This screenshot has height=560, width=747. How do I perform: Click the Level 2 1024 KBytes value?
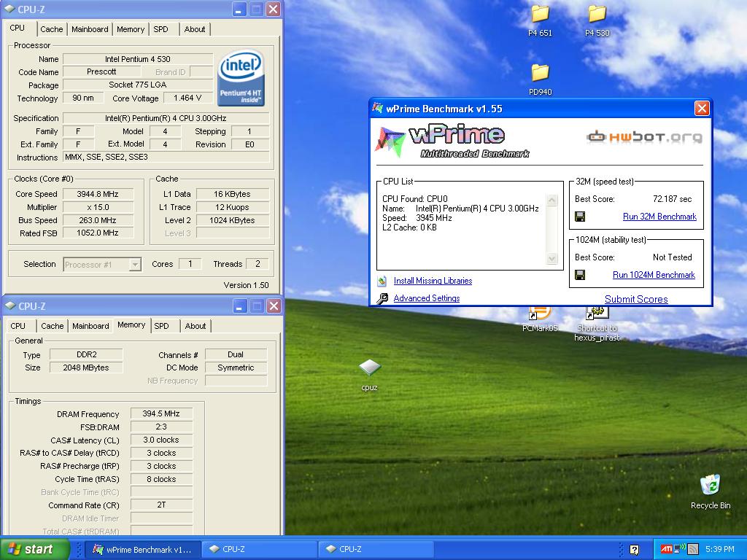(233, 220)
